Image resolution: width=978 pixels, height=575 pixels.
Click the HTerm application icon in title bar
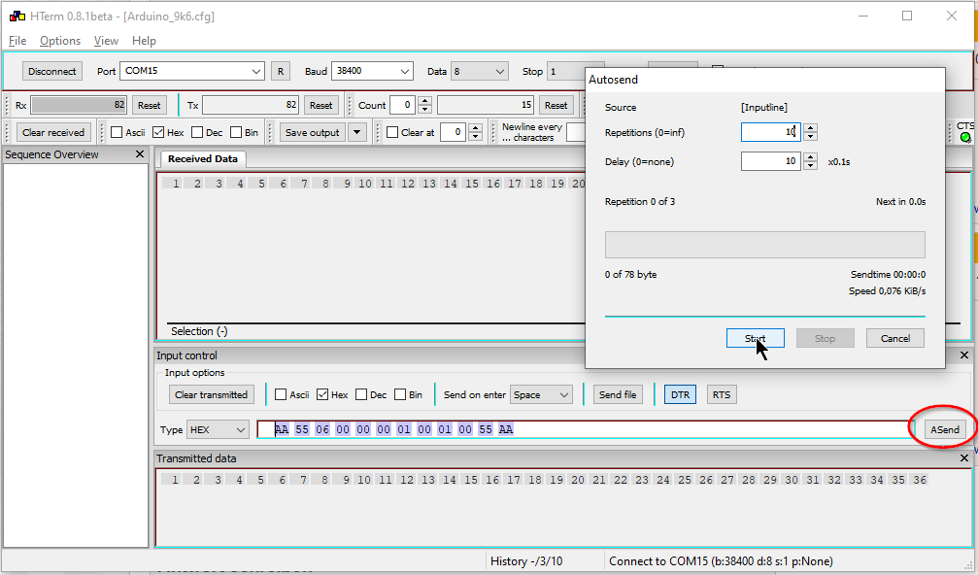[x=17, y=17]
